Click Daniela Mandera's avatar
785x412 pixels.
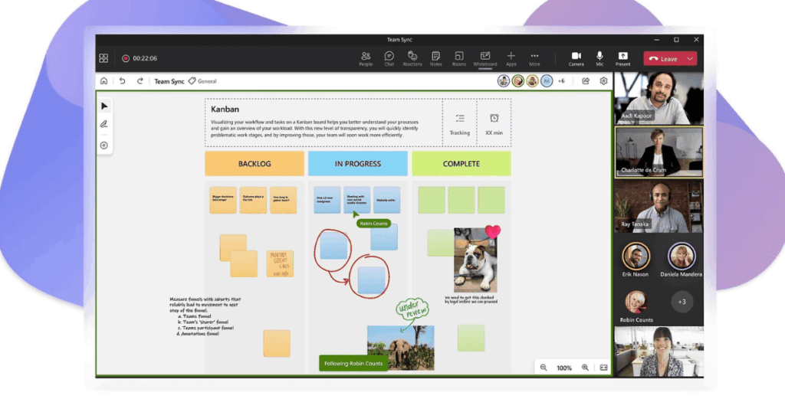coord(682,256)
